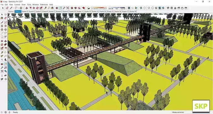Adjust the shadow date month slider

pos(99,8)
